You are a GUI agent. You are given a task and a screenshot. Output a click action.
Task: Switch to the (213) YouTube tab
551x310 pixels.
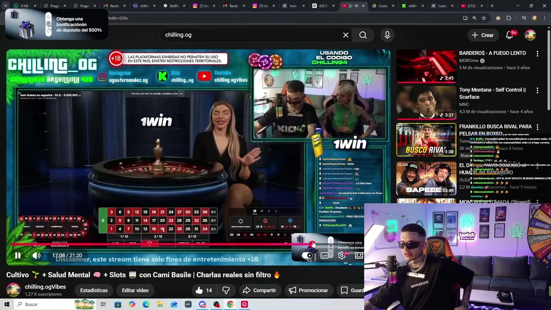(x=473, y=6)
